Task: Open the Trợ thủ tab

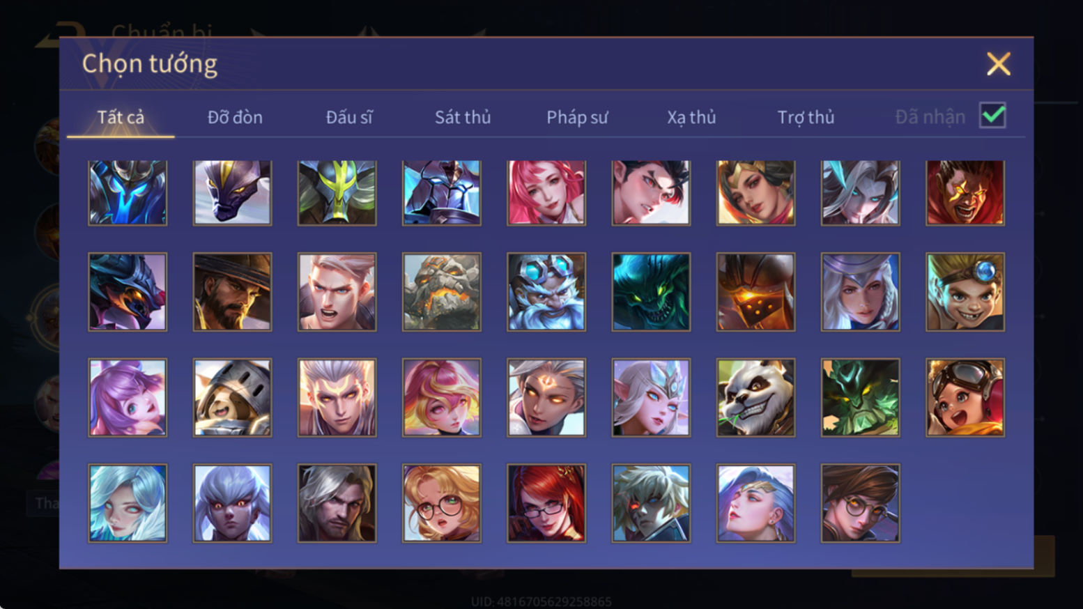Action: point(806,117)
